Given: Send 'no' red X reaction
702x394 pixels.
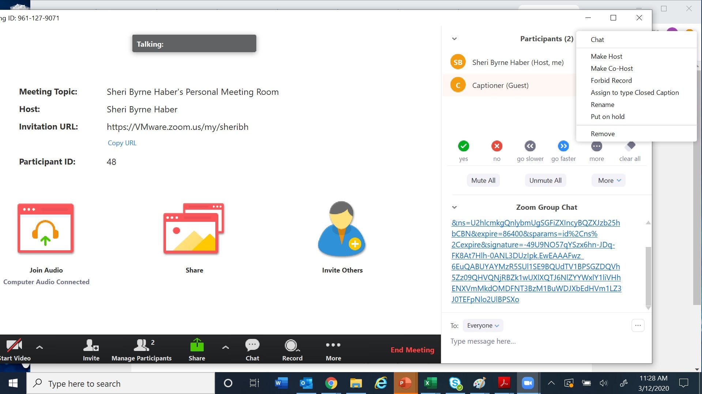Looking at the screenshot, I should [x=497, y=146].
